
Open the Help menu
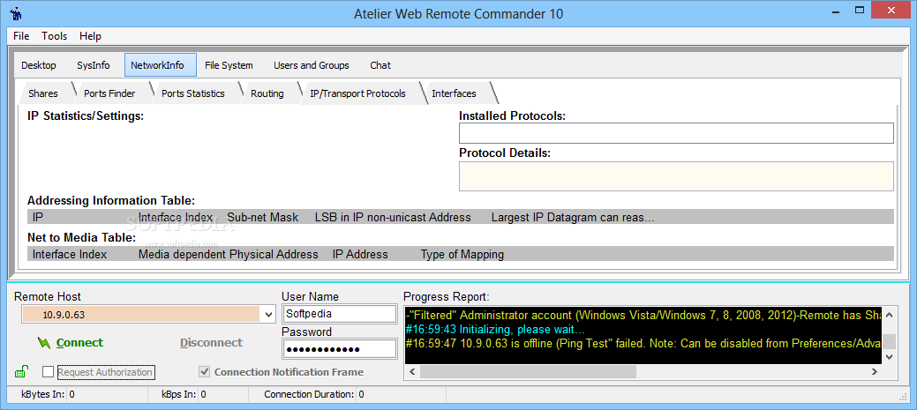(90, 36)
